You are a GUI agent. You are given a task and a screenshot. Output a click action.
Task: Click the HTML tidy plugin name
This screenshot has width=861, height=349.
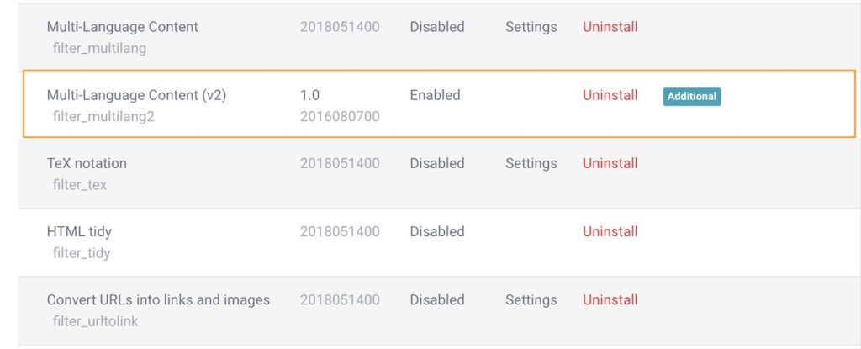[79, 231]
